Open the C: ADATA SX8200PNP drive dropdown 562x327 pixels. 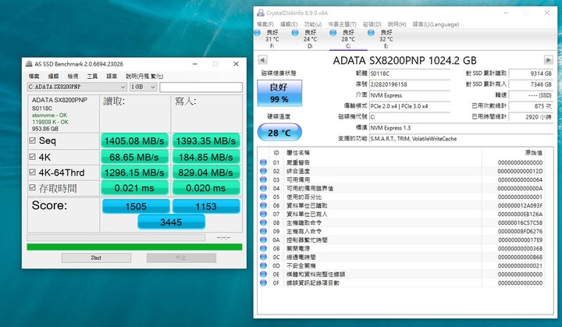[77, 87]
